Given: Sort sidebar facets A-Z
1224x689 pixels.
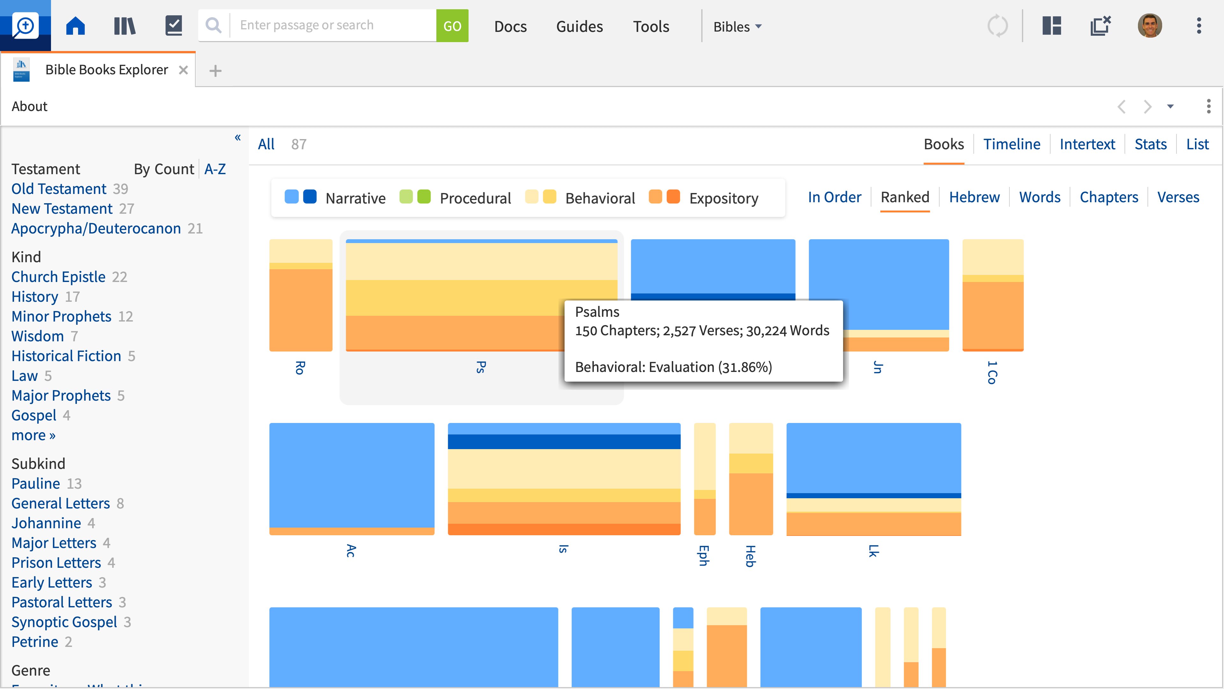Looking at the screenshot, I should point(215,169).
